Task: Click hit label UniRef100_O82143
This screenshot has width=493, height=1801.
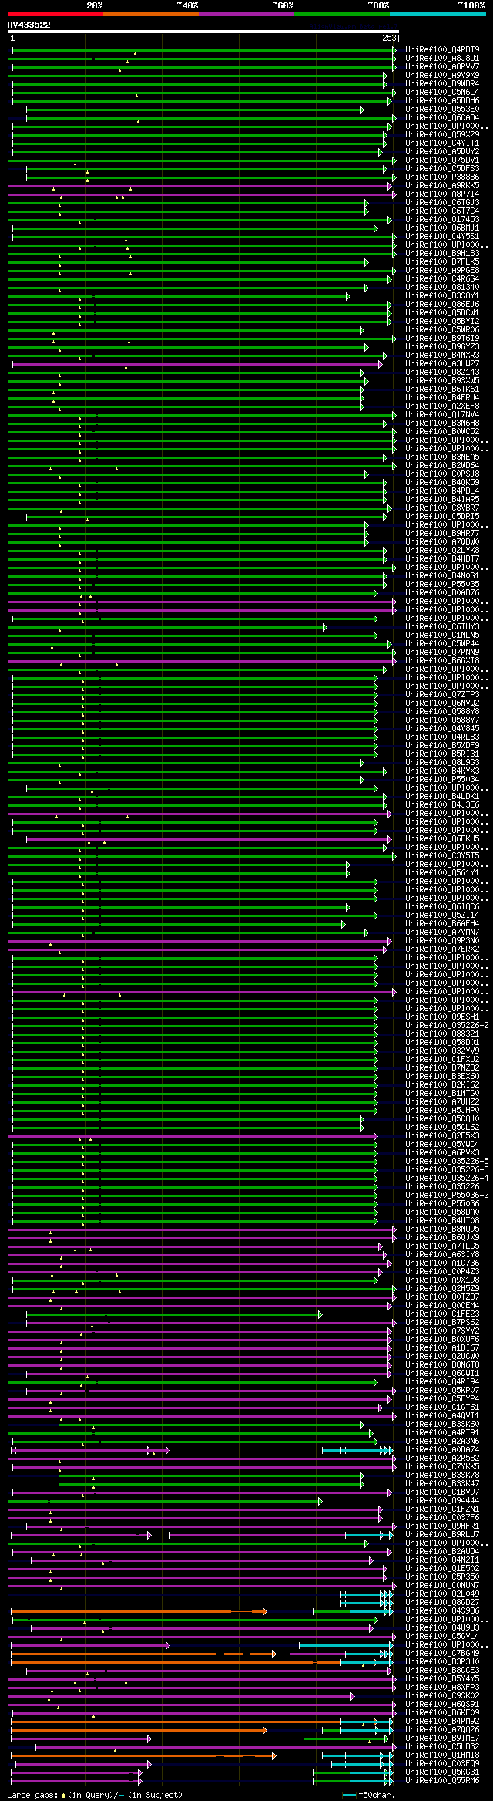Action: point(442,372)
